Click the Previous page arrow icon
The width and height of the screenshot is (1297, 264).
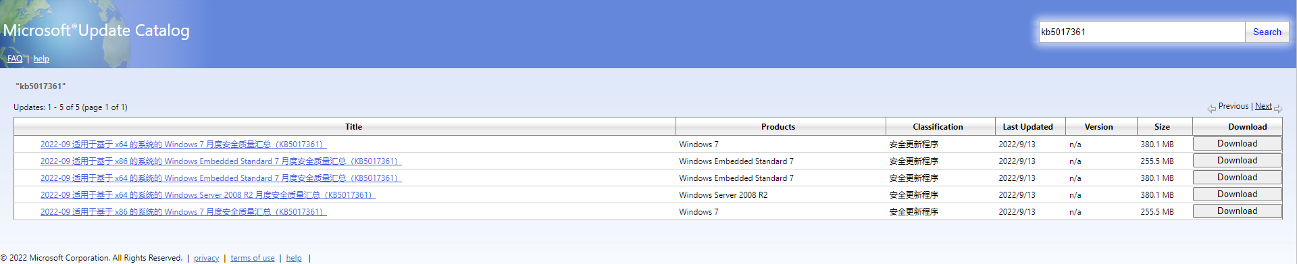pos(1212,108)
